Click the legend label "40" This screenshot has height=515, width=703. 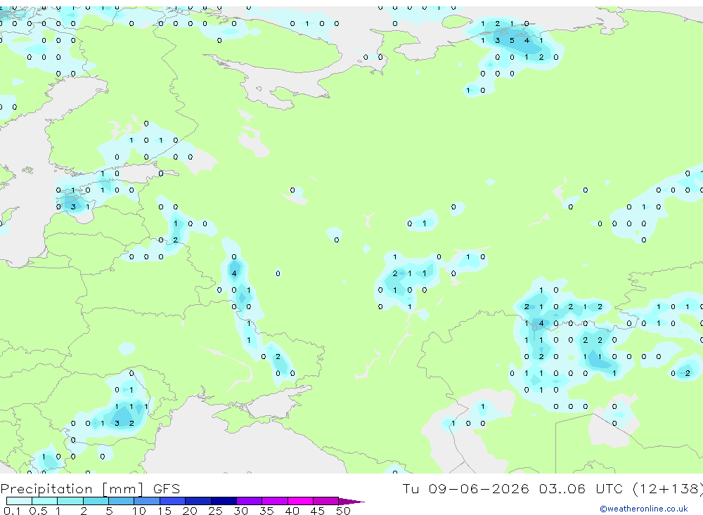coord(292,511)
